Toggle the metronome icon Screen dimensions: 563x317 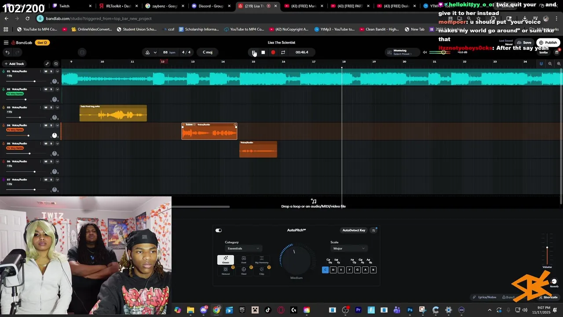(x=147, y=52)
